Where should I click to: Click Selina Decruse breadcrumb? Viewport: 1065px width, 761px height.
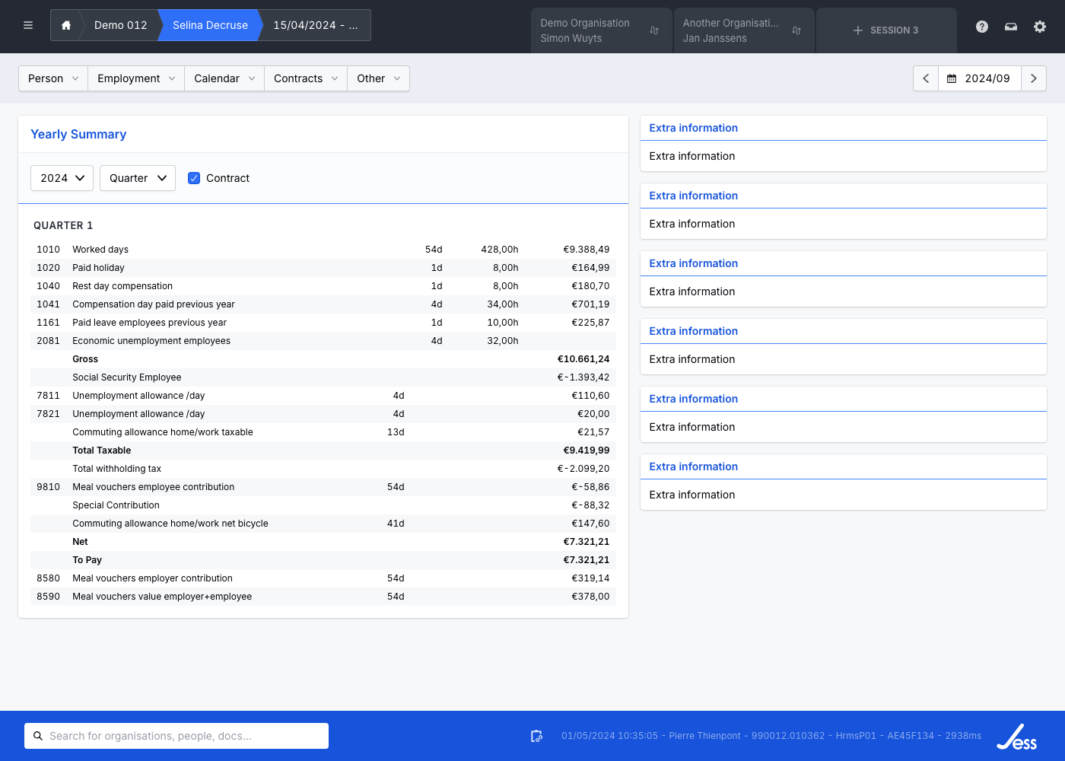210,25
